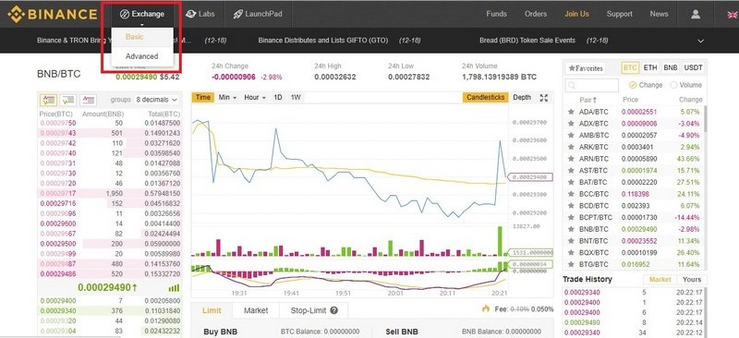739x338 pixels.
Task: Click the order book depth bars icon
Action: [174, 287]
